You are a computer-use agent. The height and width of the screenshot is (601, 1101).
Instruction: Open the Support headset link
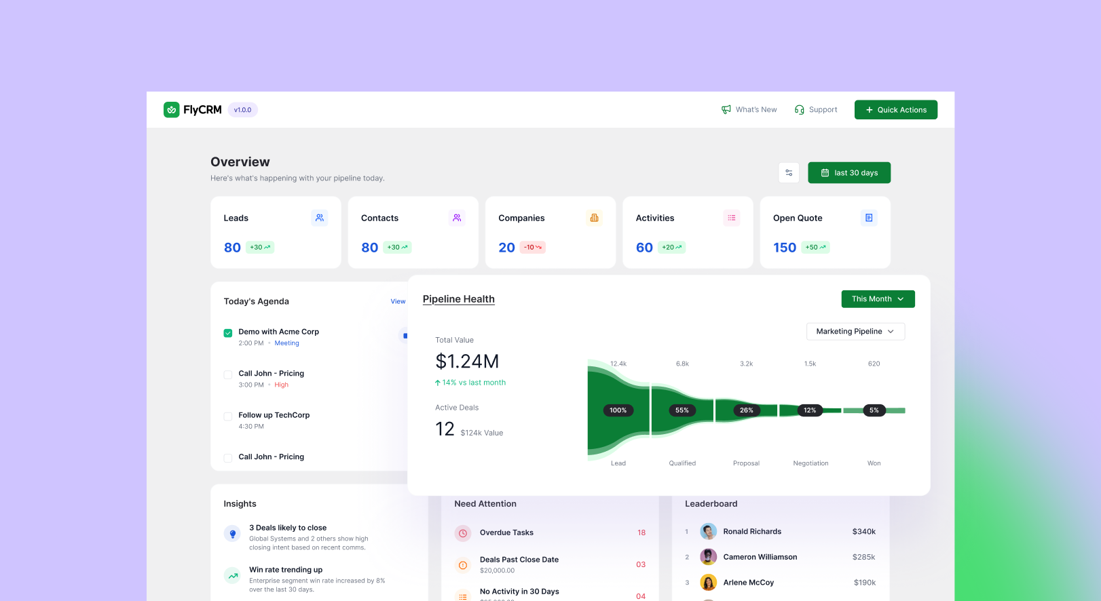(x=815, y=110)
